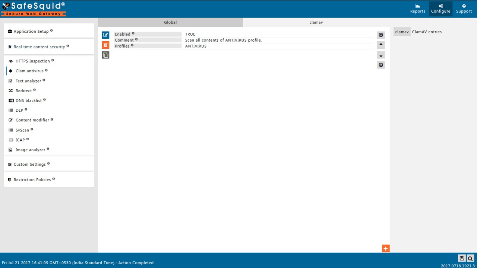
Task: Click the Profiles value ANTIVIRUS
Action: tap(196, 46)
